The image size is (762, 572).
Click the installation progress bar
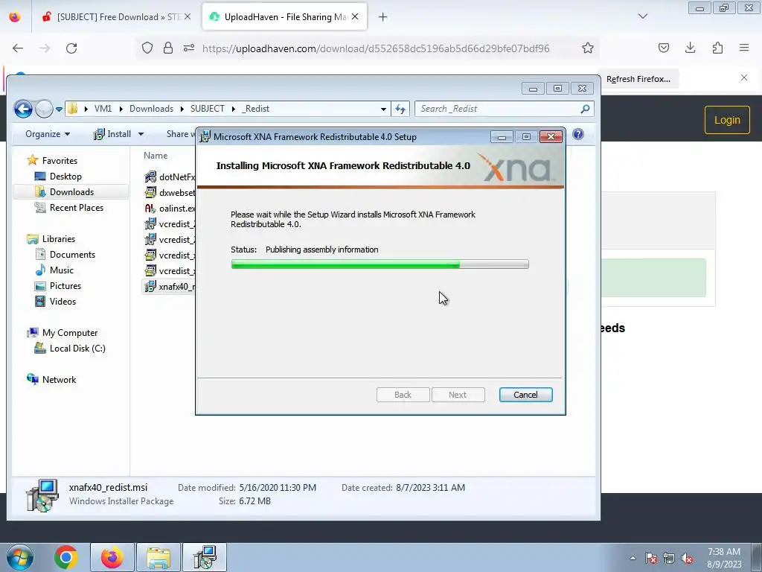pyautogui.click(x=380, y=264)
